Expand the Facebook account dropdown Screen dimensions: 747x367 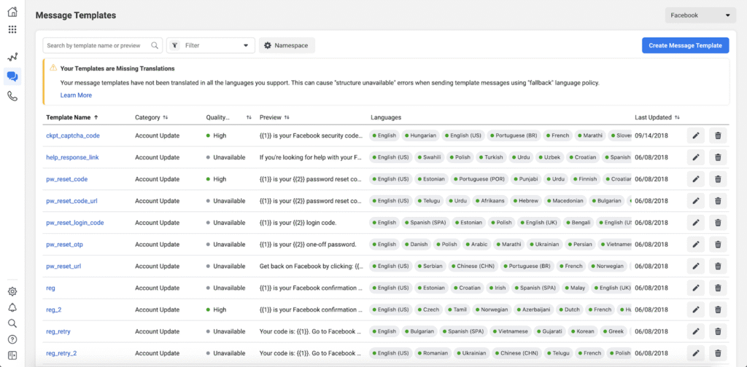tap(700, 15)
